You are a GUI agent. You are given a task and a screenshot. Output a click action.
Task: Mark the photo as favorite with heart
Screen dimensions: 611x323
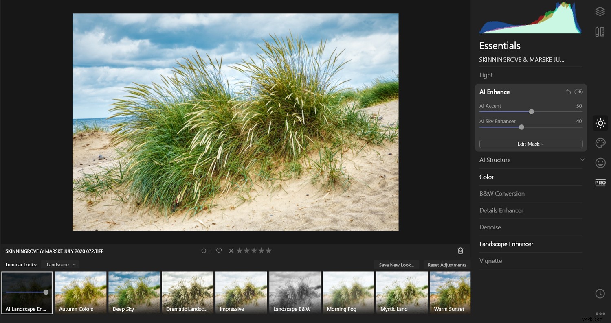pos(219,251)
